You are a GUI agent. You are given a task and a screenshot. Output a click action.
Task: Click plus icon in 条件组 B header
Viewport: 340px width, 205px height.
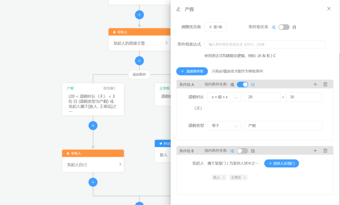point(315,151)
